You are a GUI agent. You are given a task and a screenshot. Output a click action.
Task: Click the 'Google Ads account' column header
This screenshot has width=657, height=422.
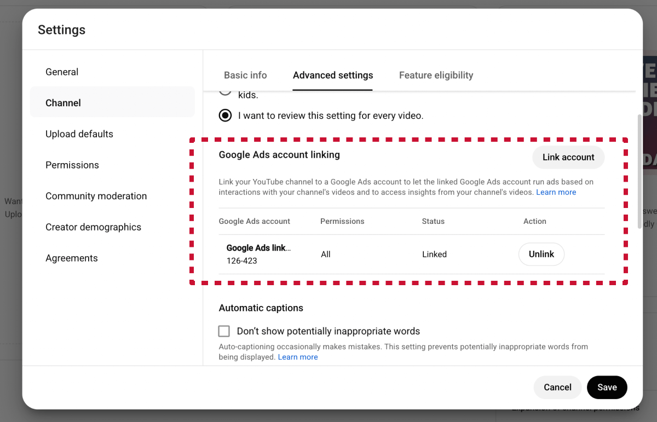coord(255,221)
